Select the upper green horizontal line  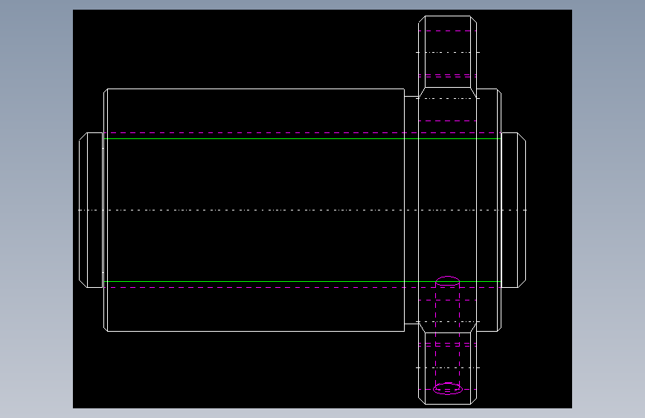tap(302, 138)
